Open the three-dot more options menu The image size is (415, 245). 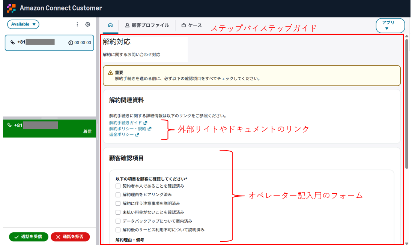point(77,24)
